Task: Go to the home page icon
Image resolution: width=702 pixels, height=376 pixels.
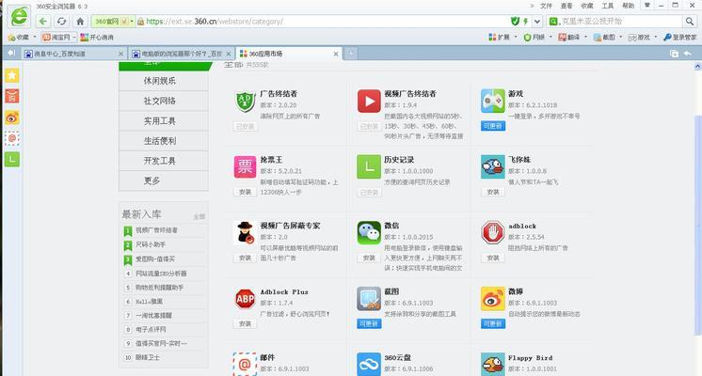Action: (80, 21)
